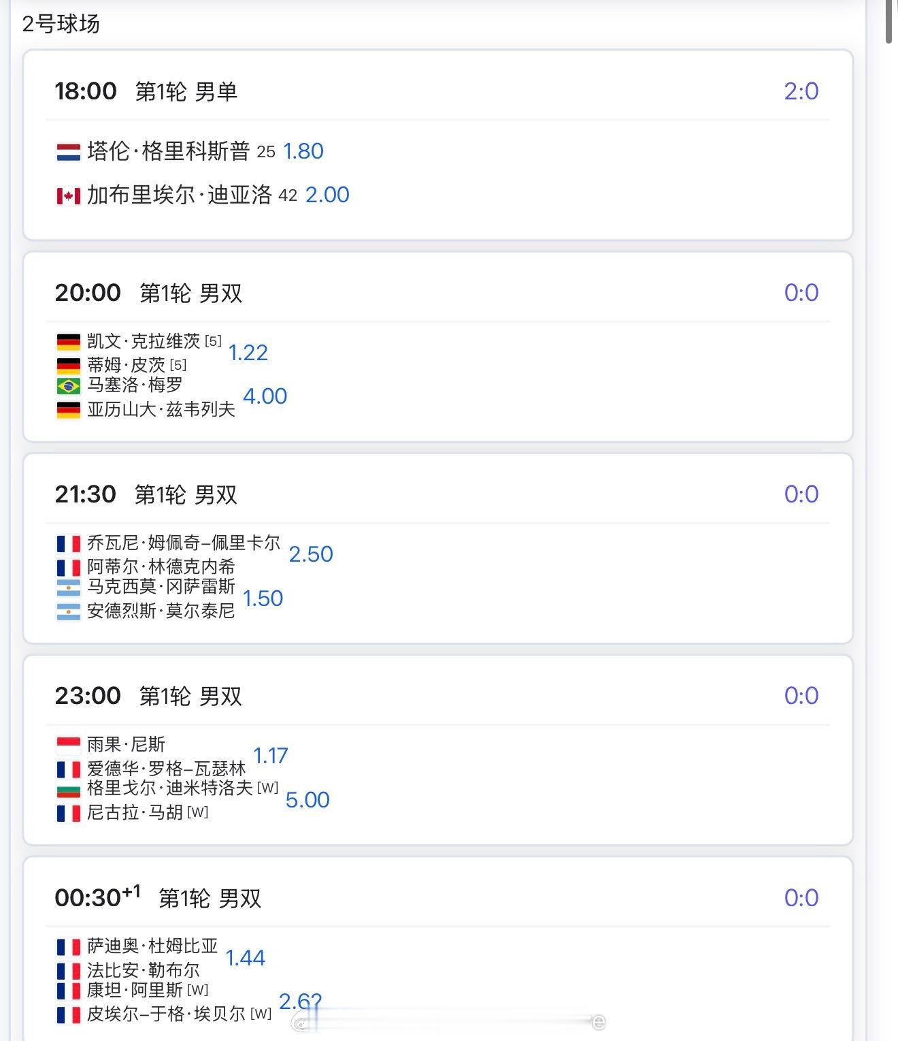Open player 乔瓦尼·姆佩奇-佩里卡尔's profile
Image resolution: width=898 pixels, height=1041 pixels.
(184, 543)
